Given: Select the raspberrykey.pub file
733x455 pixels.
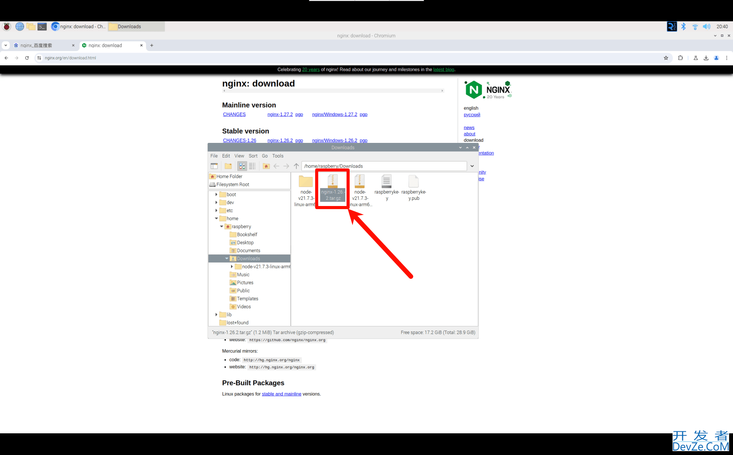Looking at the screenshot, I should (x=414, y=188).
